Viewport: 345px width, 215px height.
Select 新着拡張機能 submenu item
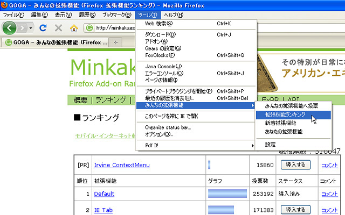(293, 123)
